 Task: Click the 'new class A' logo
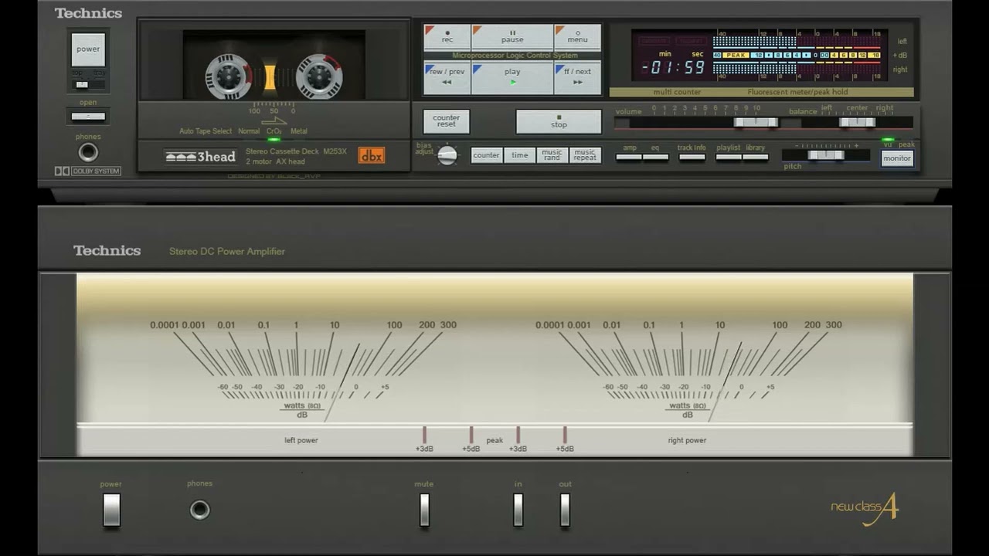pos(865,509)
